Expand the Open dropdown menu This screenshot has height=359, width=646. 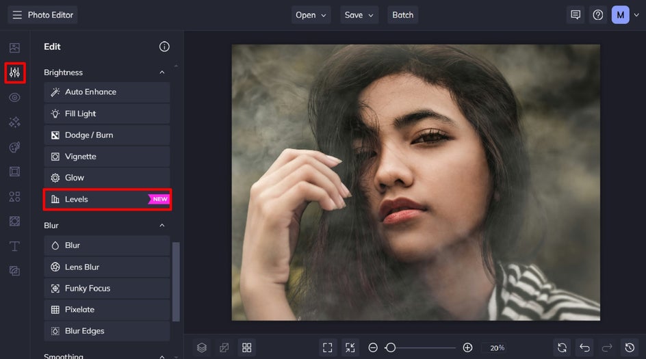pyautogui.click(x=312, y=15)
